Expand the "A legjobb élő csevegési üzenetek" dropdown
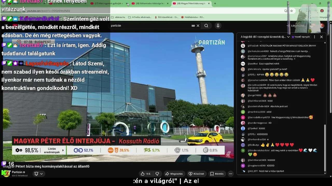 click(x=265, y=37)
